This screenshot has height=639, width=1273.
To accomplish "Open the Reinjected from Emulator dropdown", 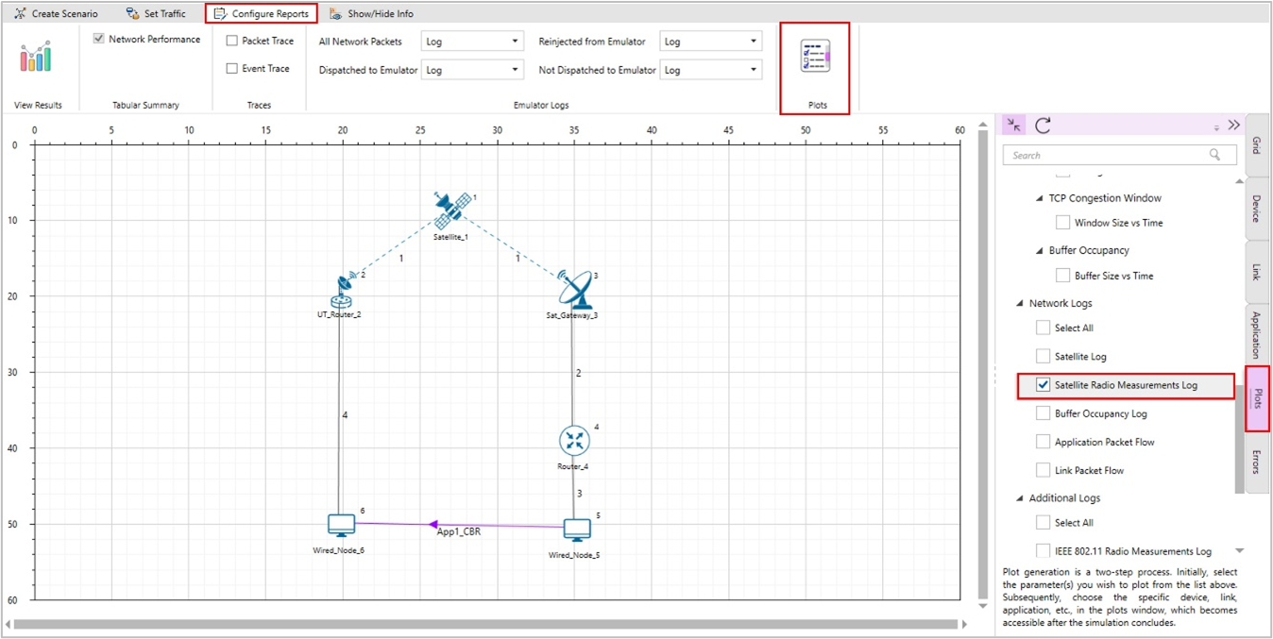I will [710, 42].
